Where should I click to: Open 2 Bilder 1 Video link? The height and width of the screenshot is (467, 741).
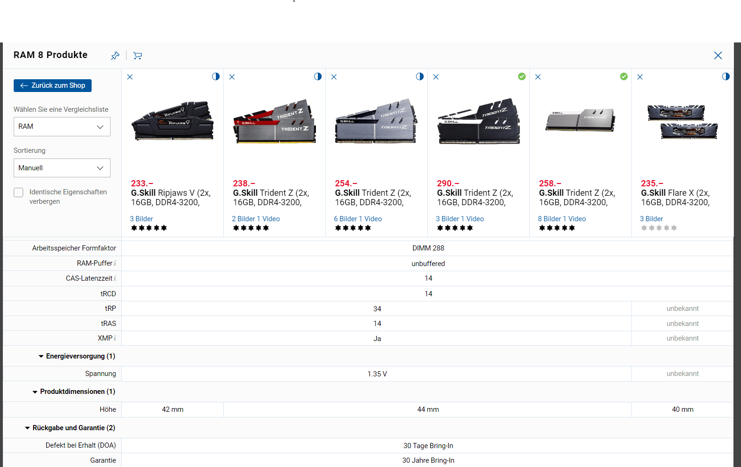[256, 219]
